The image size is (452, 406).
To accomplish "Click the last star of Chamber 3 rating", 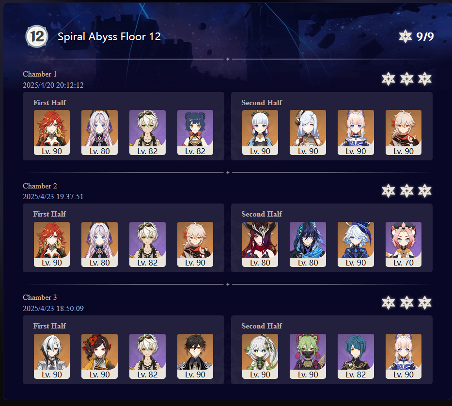I will click(424, 302).
